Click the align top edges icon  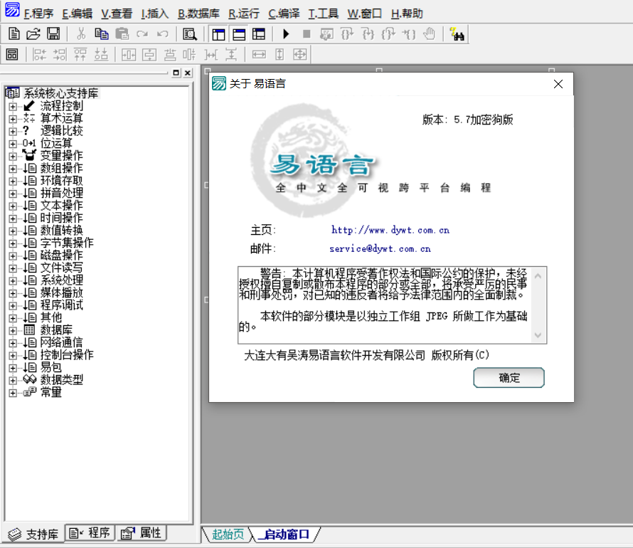(x=80, y=54)
